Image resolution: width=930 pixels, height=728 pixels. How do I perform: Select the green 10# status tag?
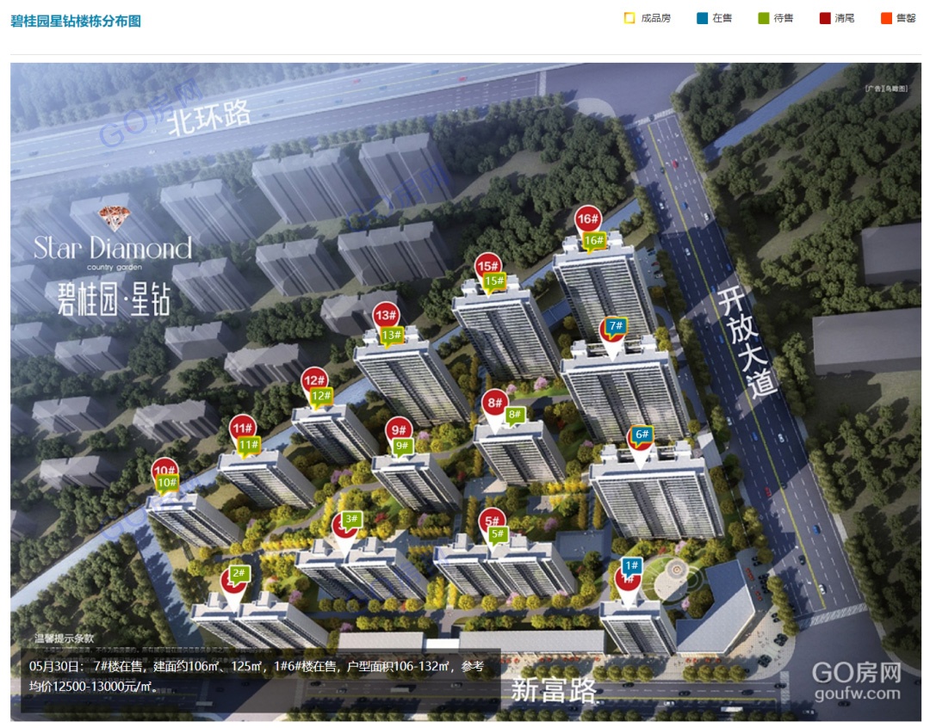(x=167, y=483)
